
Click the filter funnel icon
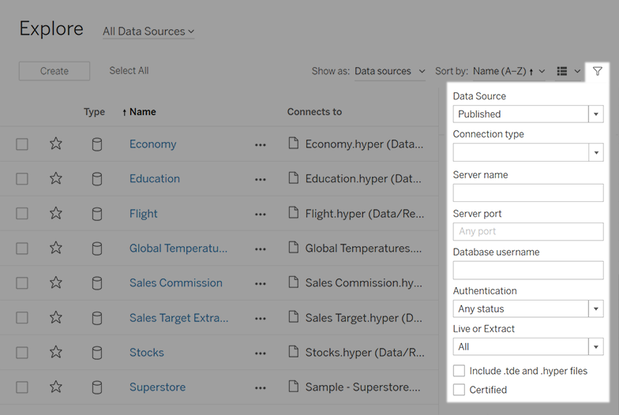[x=598, y=71]
